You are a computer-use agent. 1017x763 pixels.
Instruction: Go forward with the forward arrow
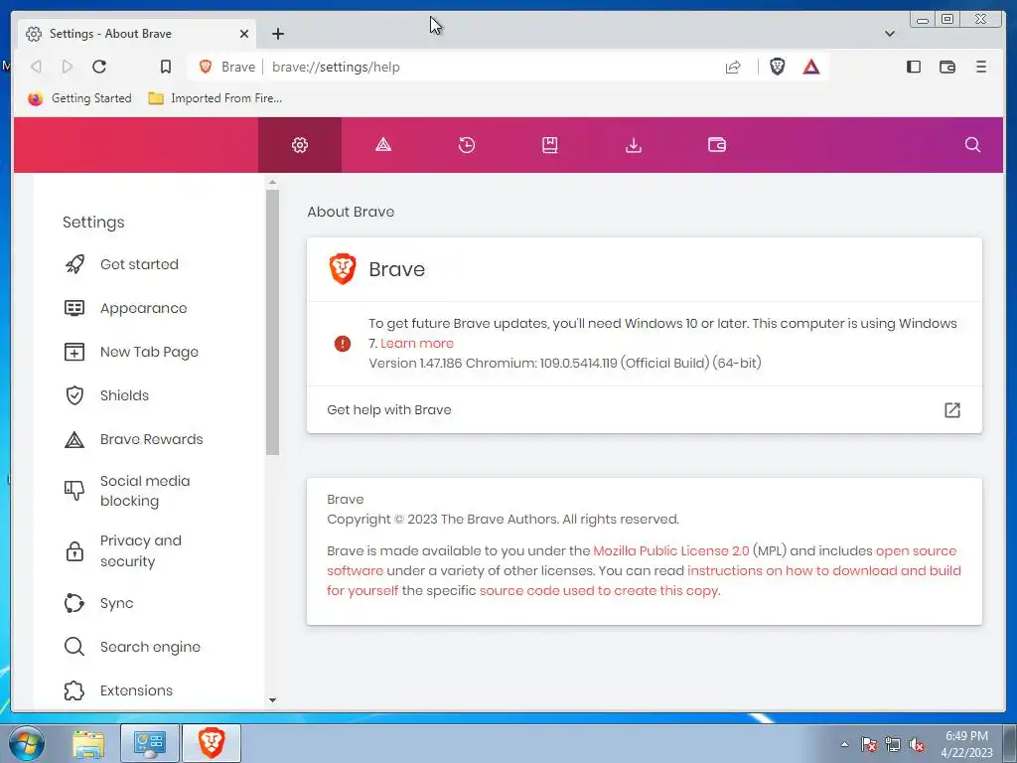68,67
